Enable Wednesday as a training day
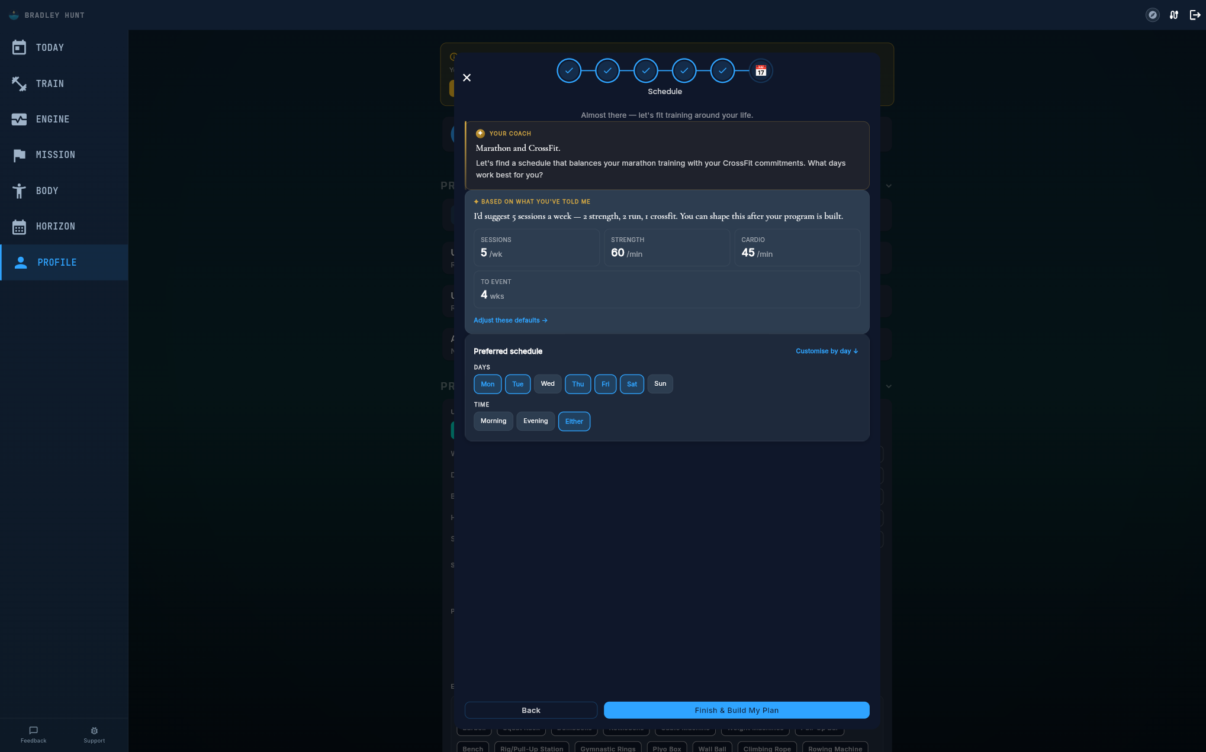 547,384
